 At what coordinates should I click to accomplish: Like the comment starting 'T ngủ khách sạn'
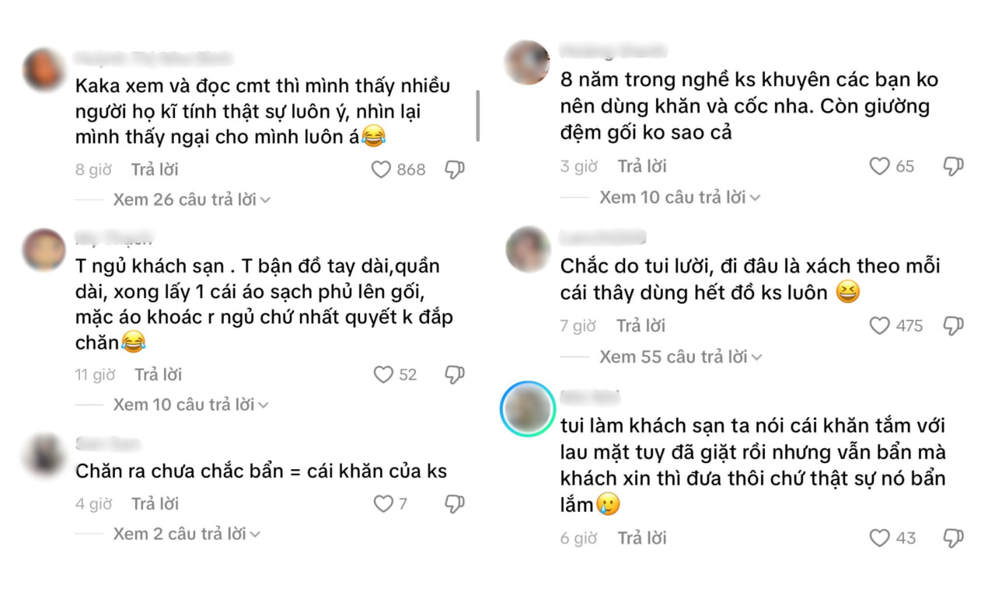click(x=381, y=374)
